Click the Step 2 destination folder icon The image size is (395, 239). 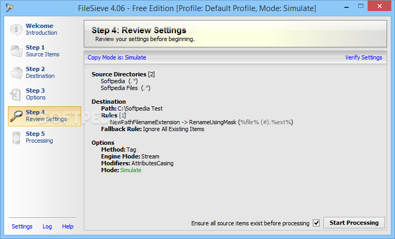(x=16, y=73)
